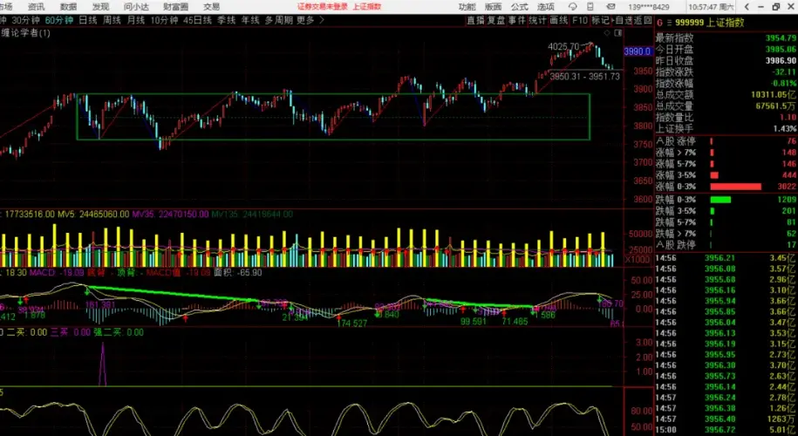The height and width of the screenshot is (436, 798).
Task: Switch to 日线 period
Action: 87,20
